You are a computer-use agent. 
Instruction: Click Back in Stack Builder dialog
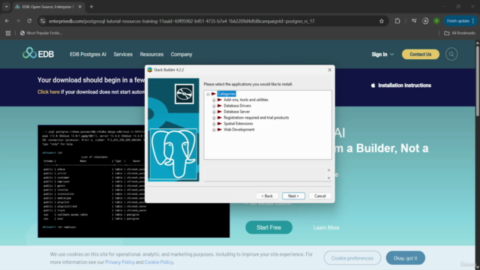(x=267, y=196)
